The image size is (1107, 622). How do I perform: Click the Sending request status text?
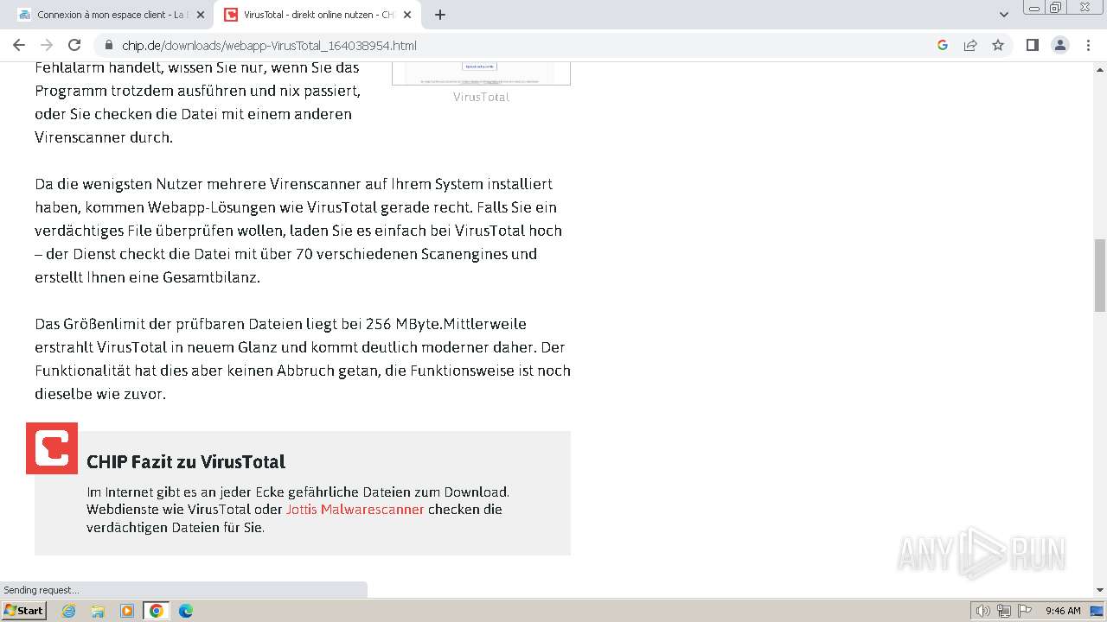pos(42,590)
